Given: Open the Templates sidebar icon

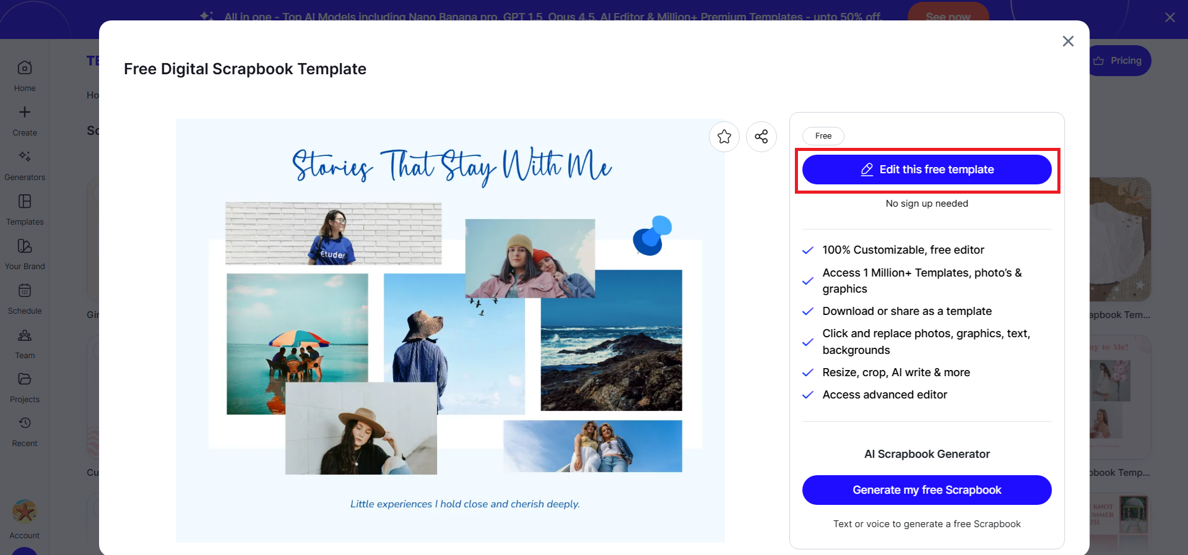Looking at the screenshot, I should pos(25,201).
